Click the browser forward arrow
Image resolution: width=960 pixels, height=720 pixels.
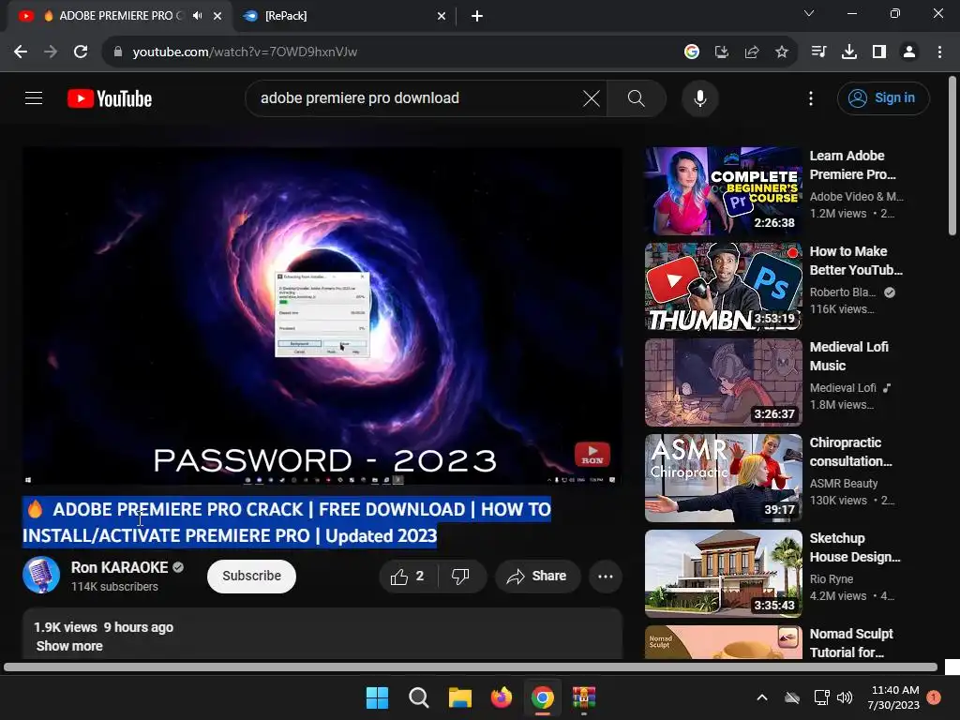(x=51, y=52)
